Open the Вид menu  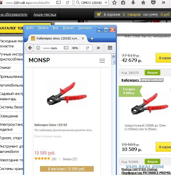point(55,28)
